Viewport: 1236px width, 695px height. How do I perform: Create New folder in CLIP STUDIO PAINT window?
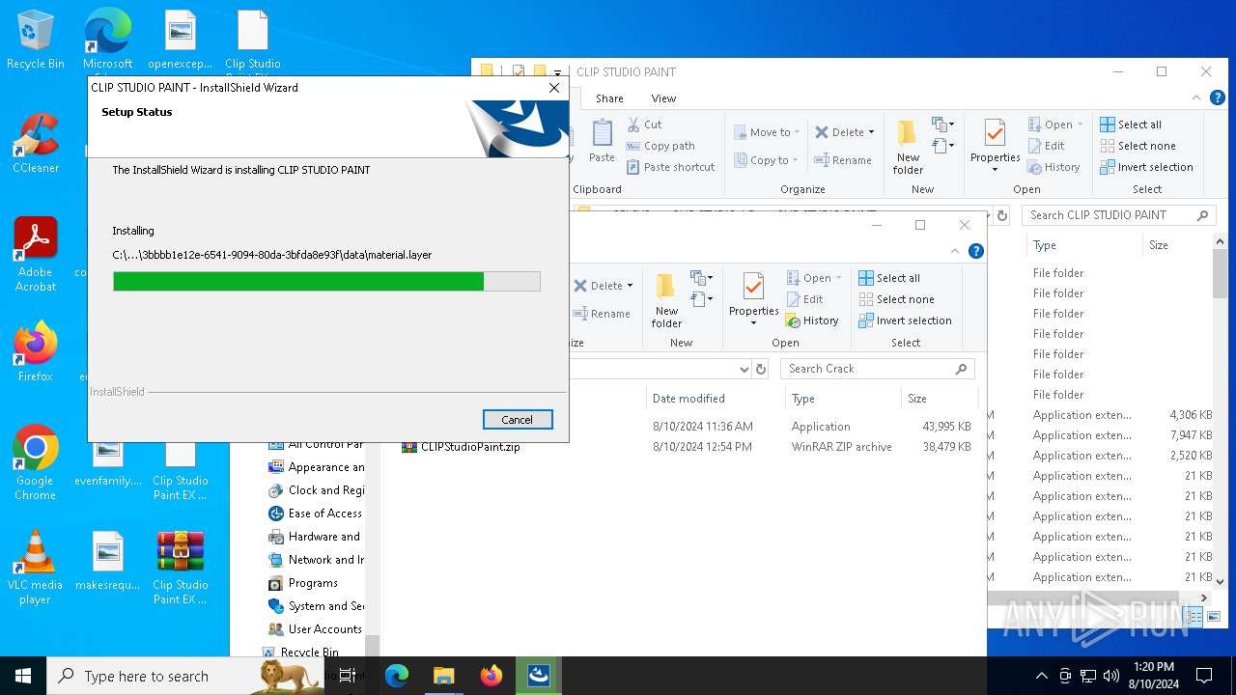908,147
